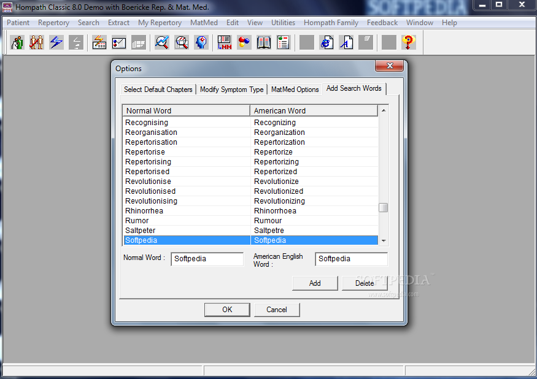Confirm with the OK button
This screenshot has height=379, width=537.
(x=227, y=310)
